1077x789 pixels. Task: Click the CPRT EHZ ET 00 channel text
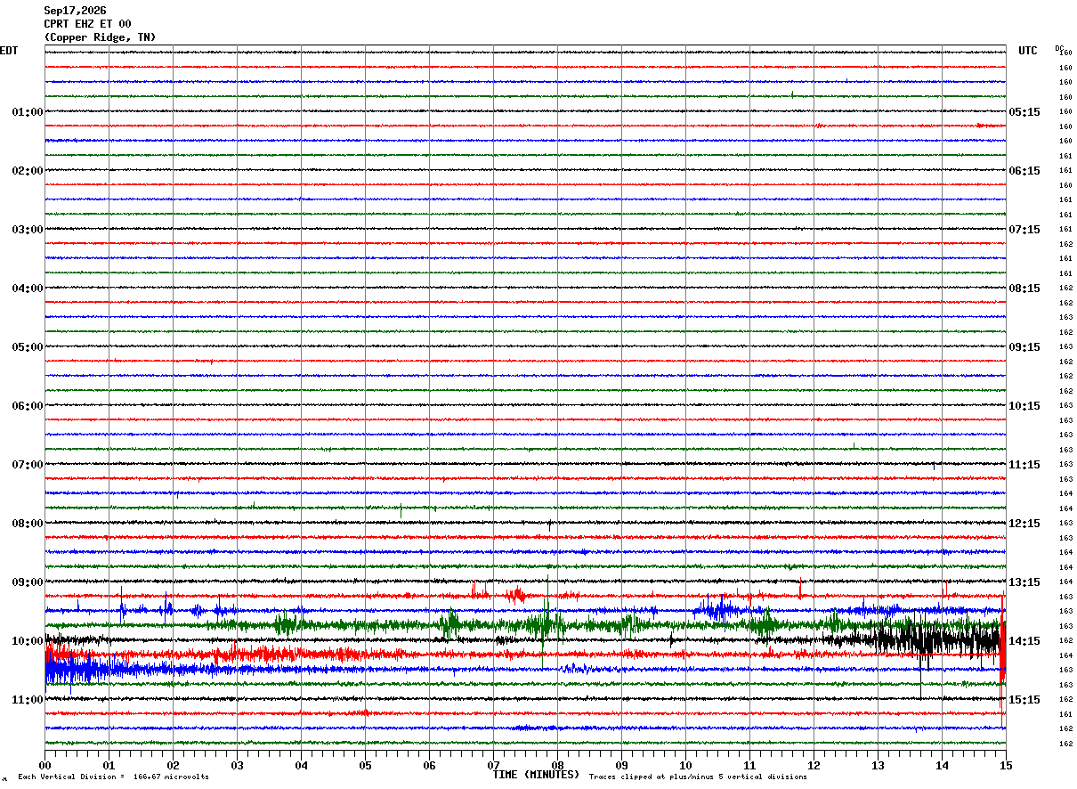87,24
